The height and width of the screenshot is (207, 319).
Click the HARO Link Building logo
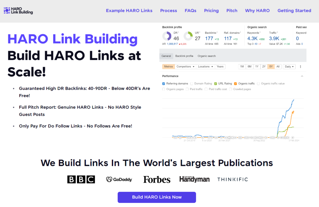tap(18, 11)
